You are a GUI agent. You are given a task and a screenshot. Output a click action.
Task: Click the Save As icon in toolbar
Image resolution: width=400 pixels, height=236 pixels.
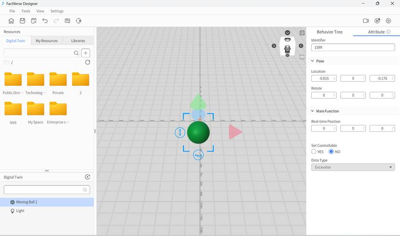click(x=34, y=21)
